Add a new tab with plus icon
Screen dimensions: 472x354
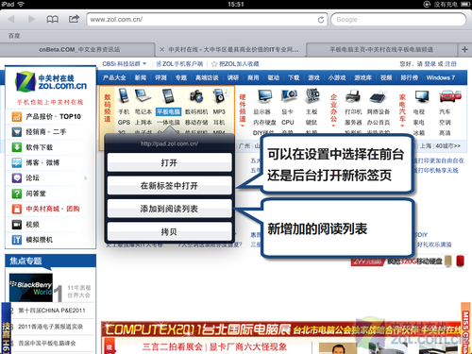click(x=464, y=49)
